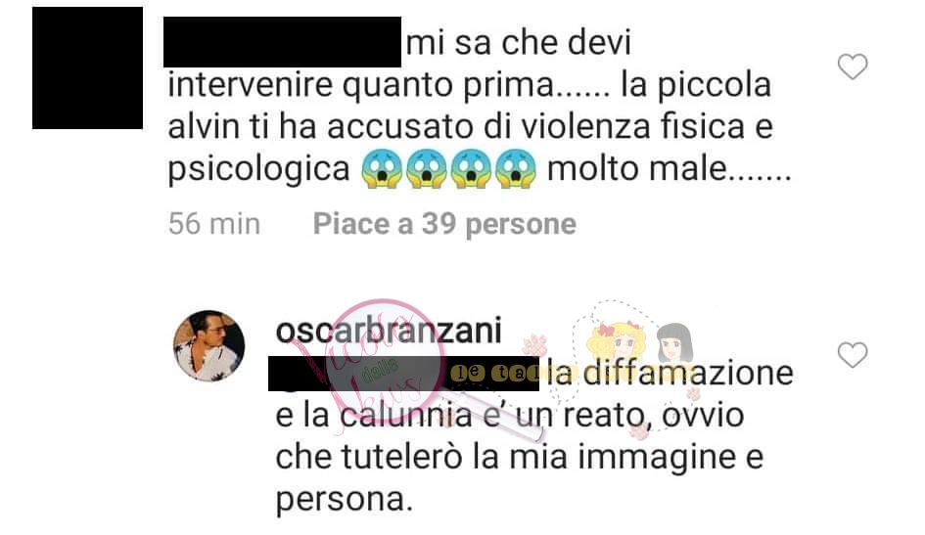Tap the heart beside oscarbranzani's reply
The width and height of the screenshot is (925, 535).
click(853, 355)
